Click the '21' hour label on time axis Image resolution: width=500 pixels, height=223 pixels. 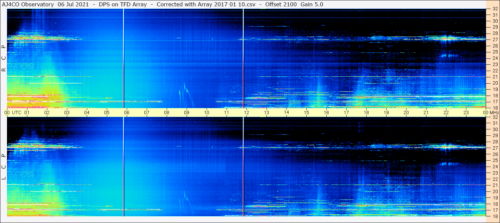[426, 112]
